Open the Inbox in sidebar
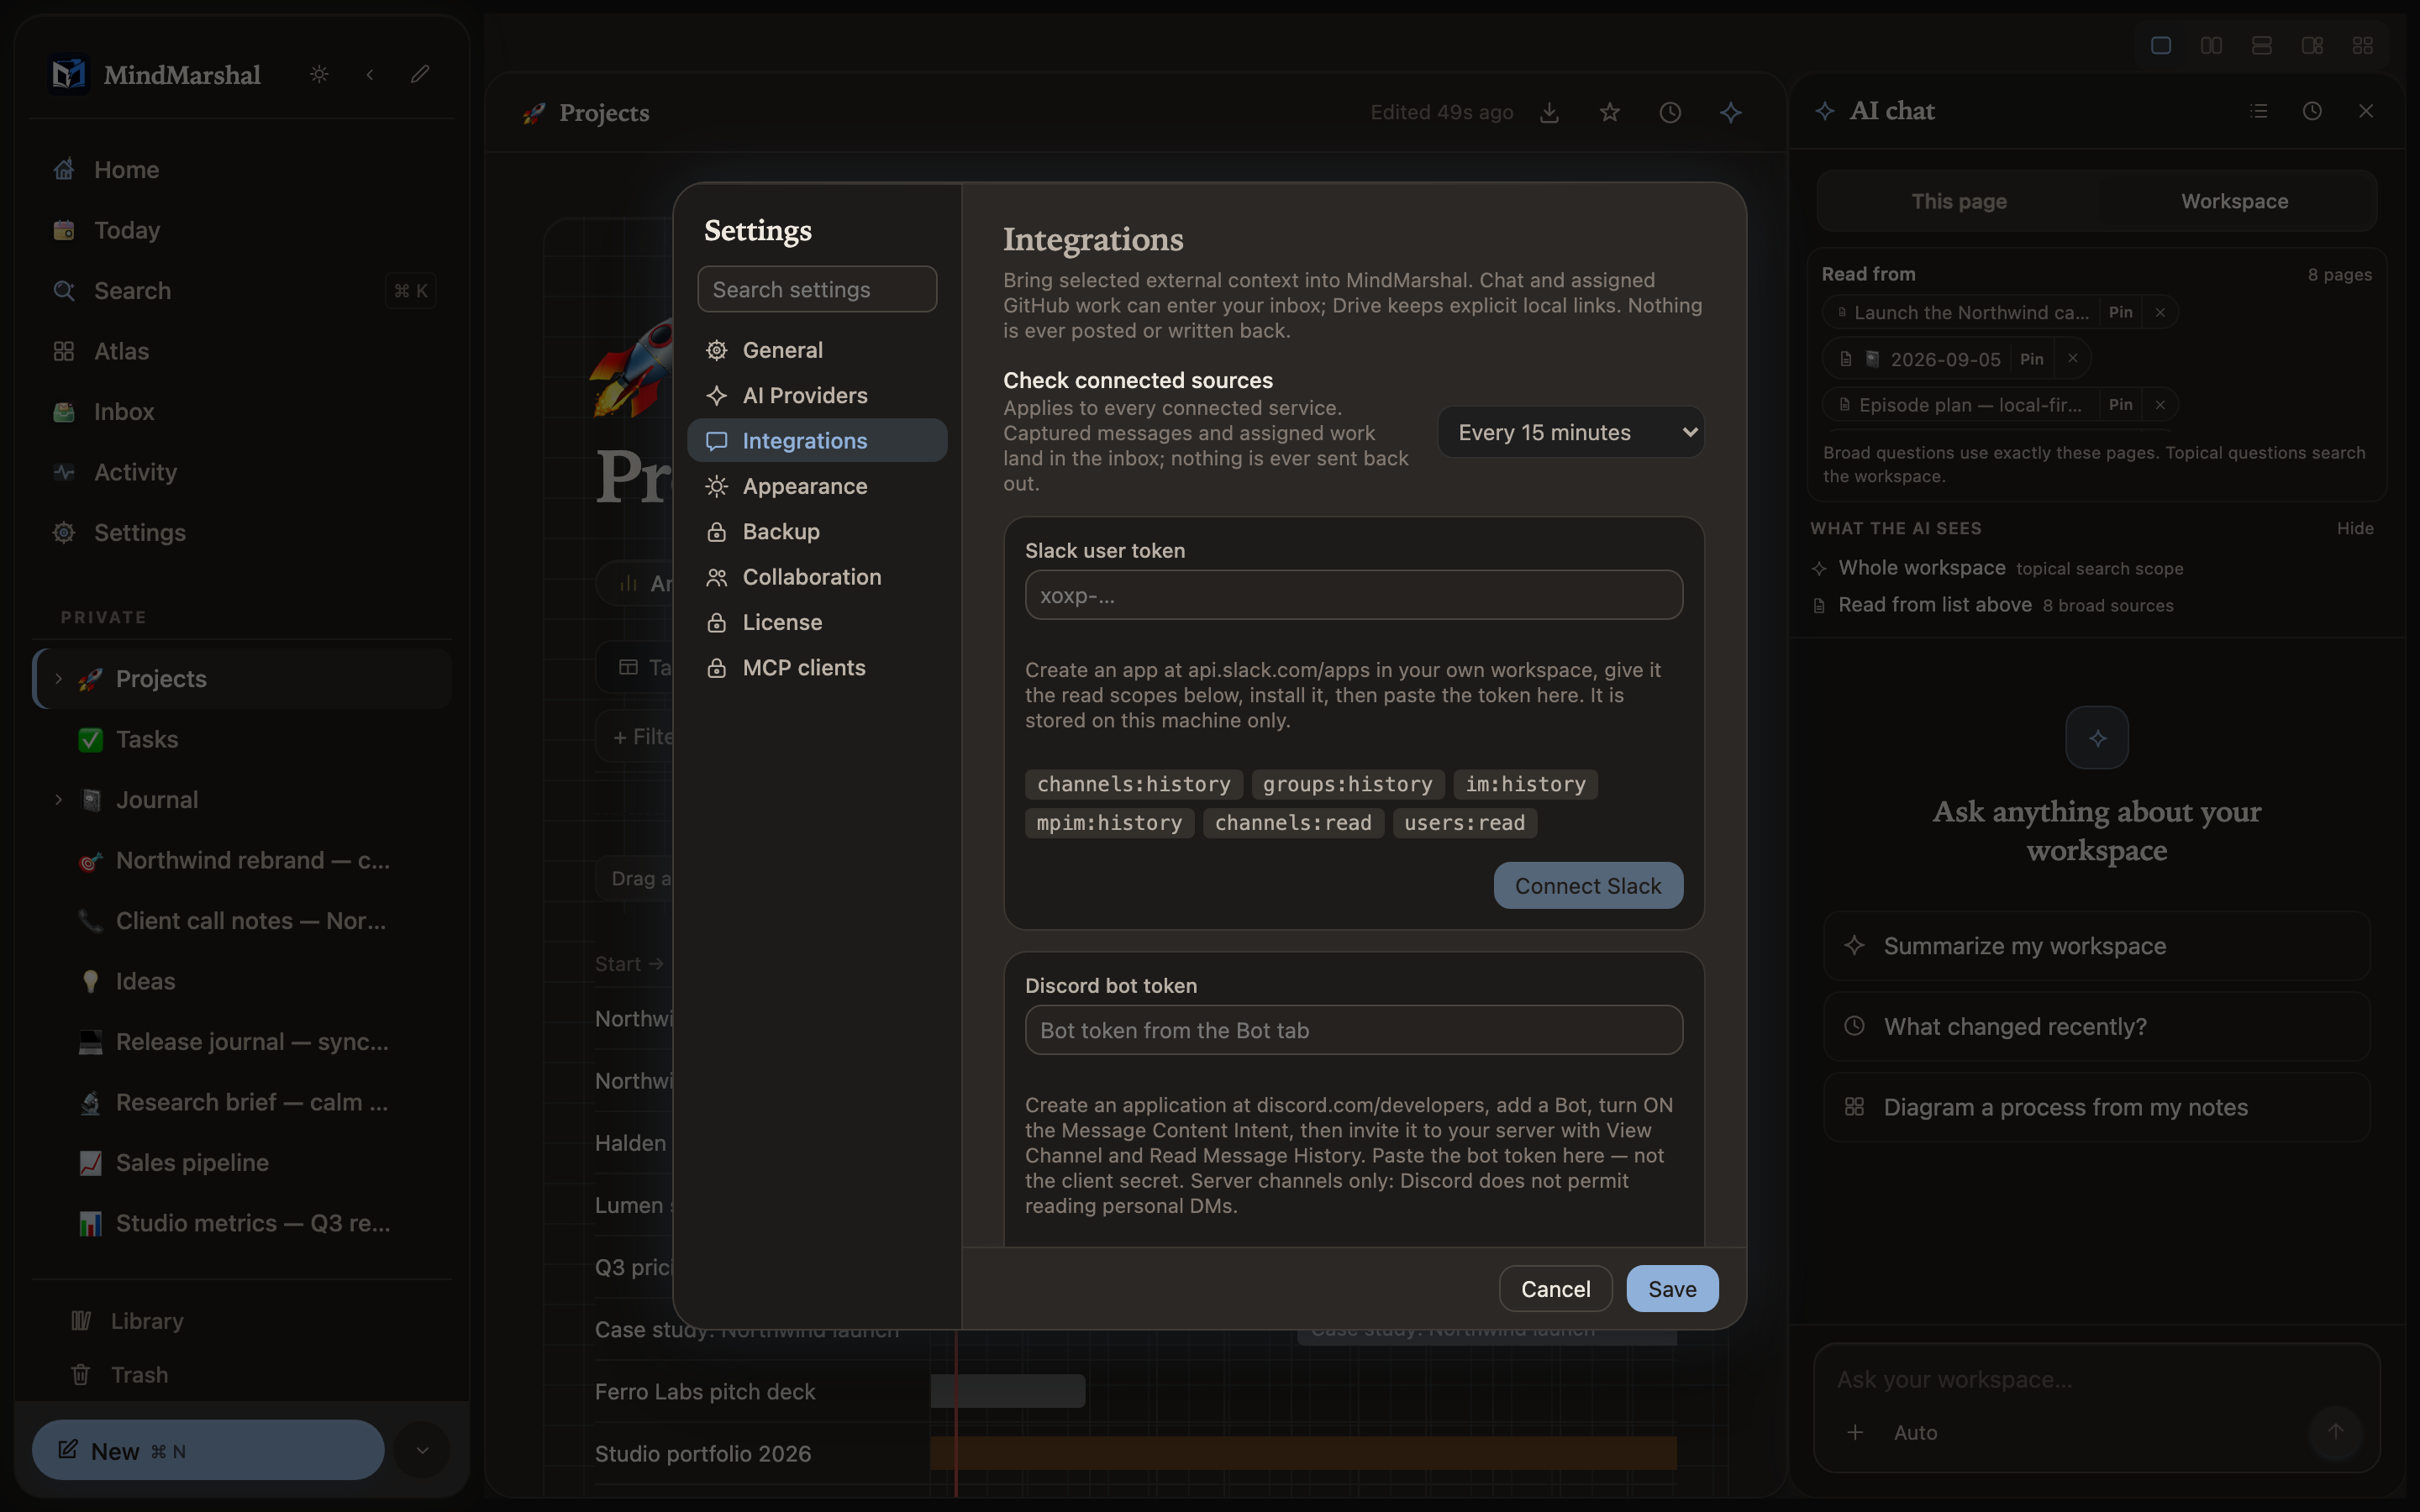2420x1512 pixels. pyautogui.click(x=241, y=412)
